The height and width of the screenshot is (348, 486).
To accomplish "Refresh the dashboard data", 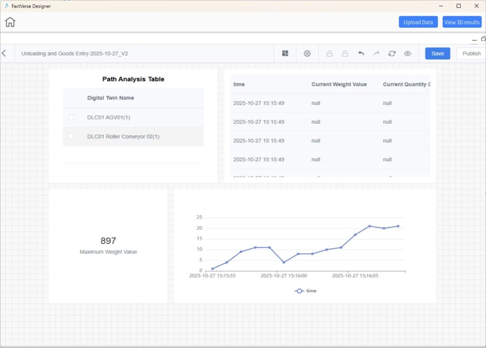I will coord(392,54).
